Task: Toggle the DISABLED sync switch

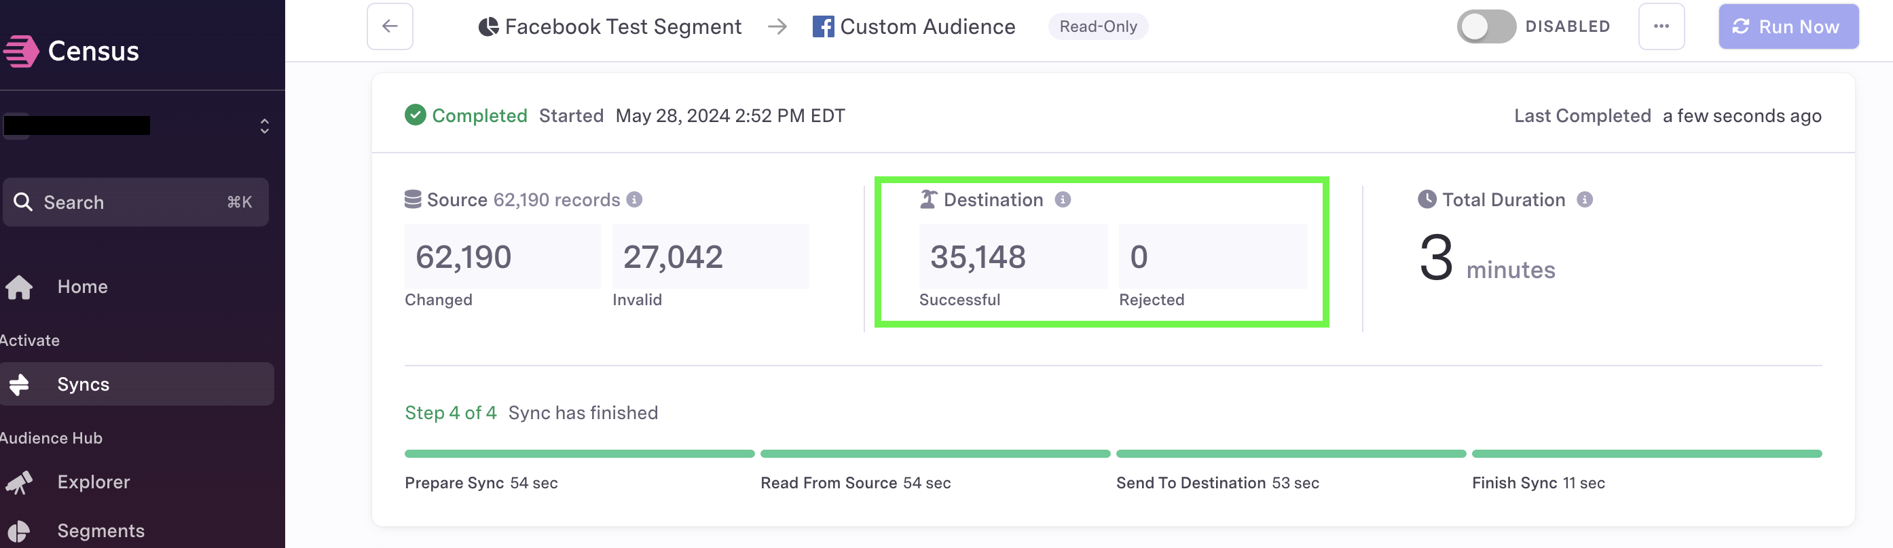Action: (1486, 26)
